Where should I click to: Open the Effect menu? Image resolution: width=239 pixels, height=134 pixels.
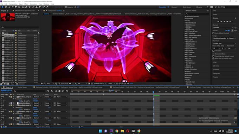[26, 4]
